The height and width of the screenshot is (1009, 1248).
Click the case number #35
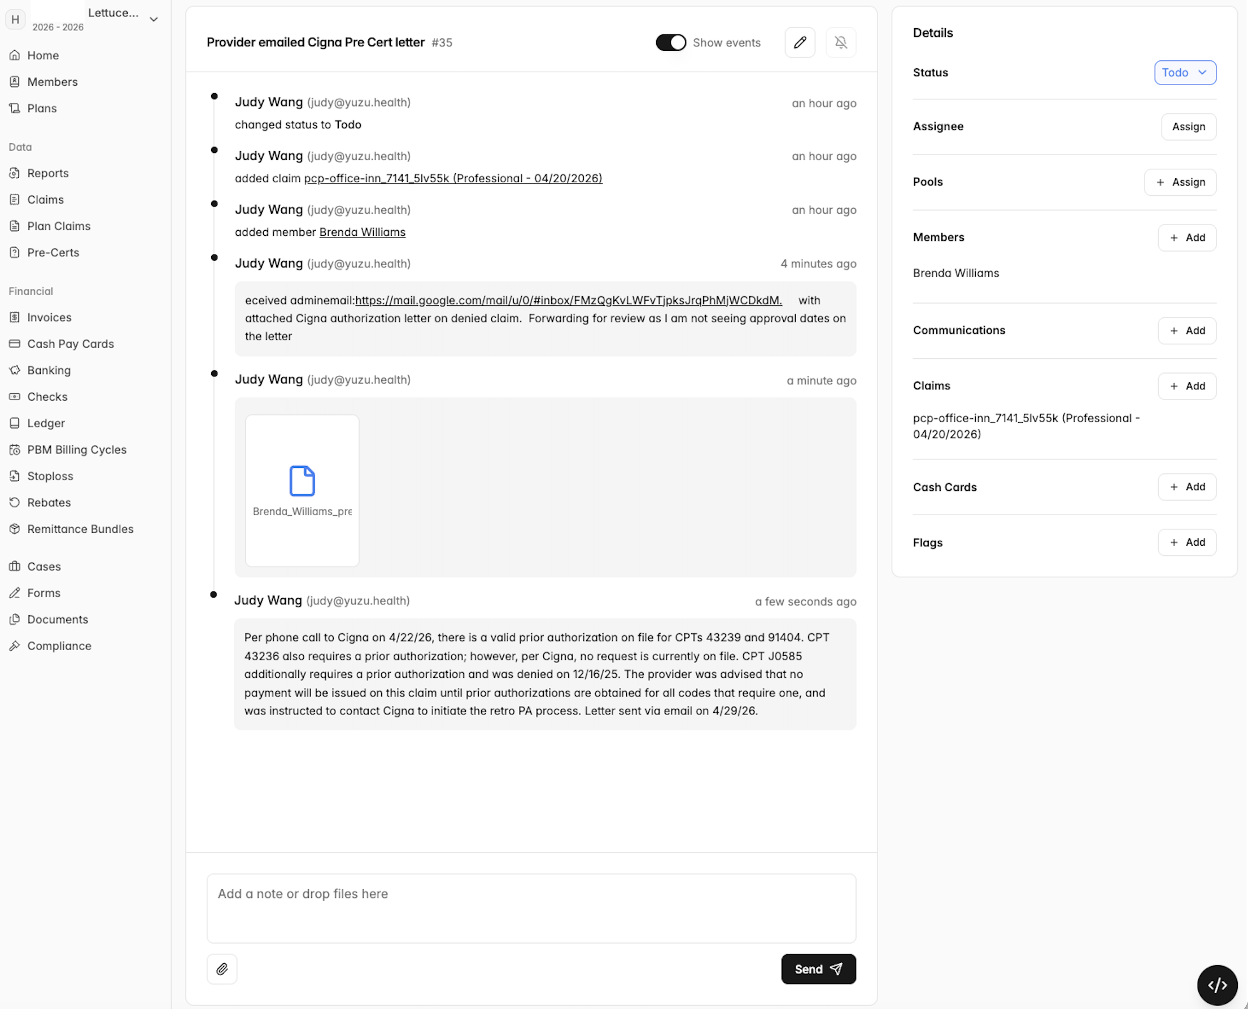coord(442,42)
